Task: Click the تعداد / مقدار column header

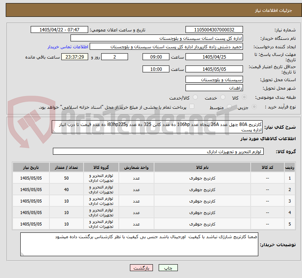Action: 66,167
